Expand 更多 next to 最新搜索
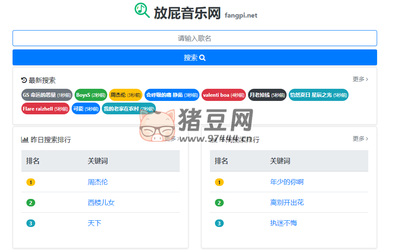This screenshot has height=250, width=393. pos(359,79)
